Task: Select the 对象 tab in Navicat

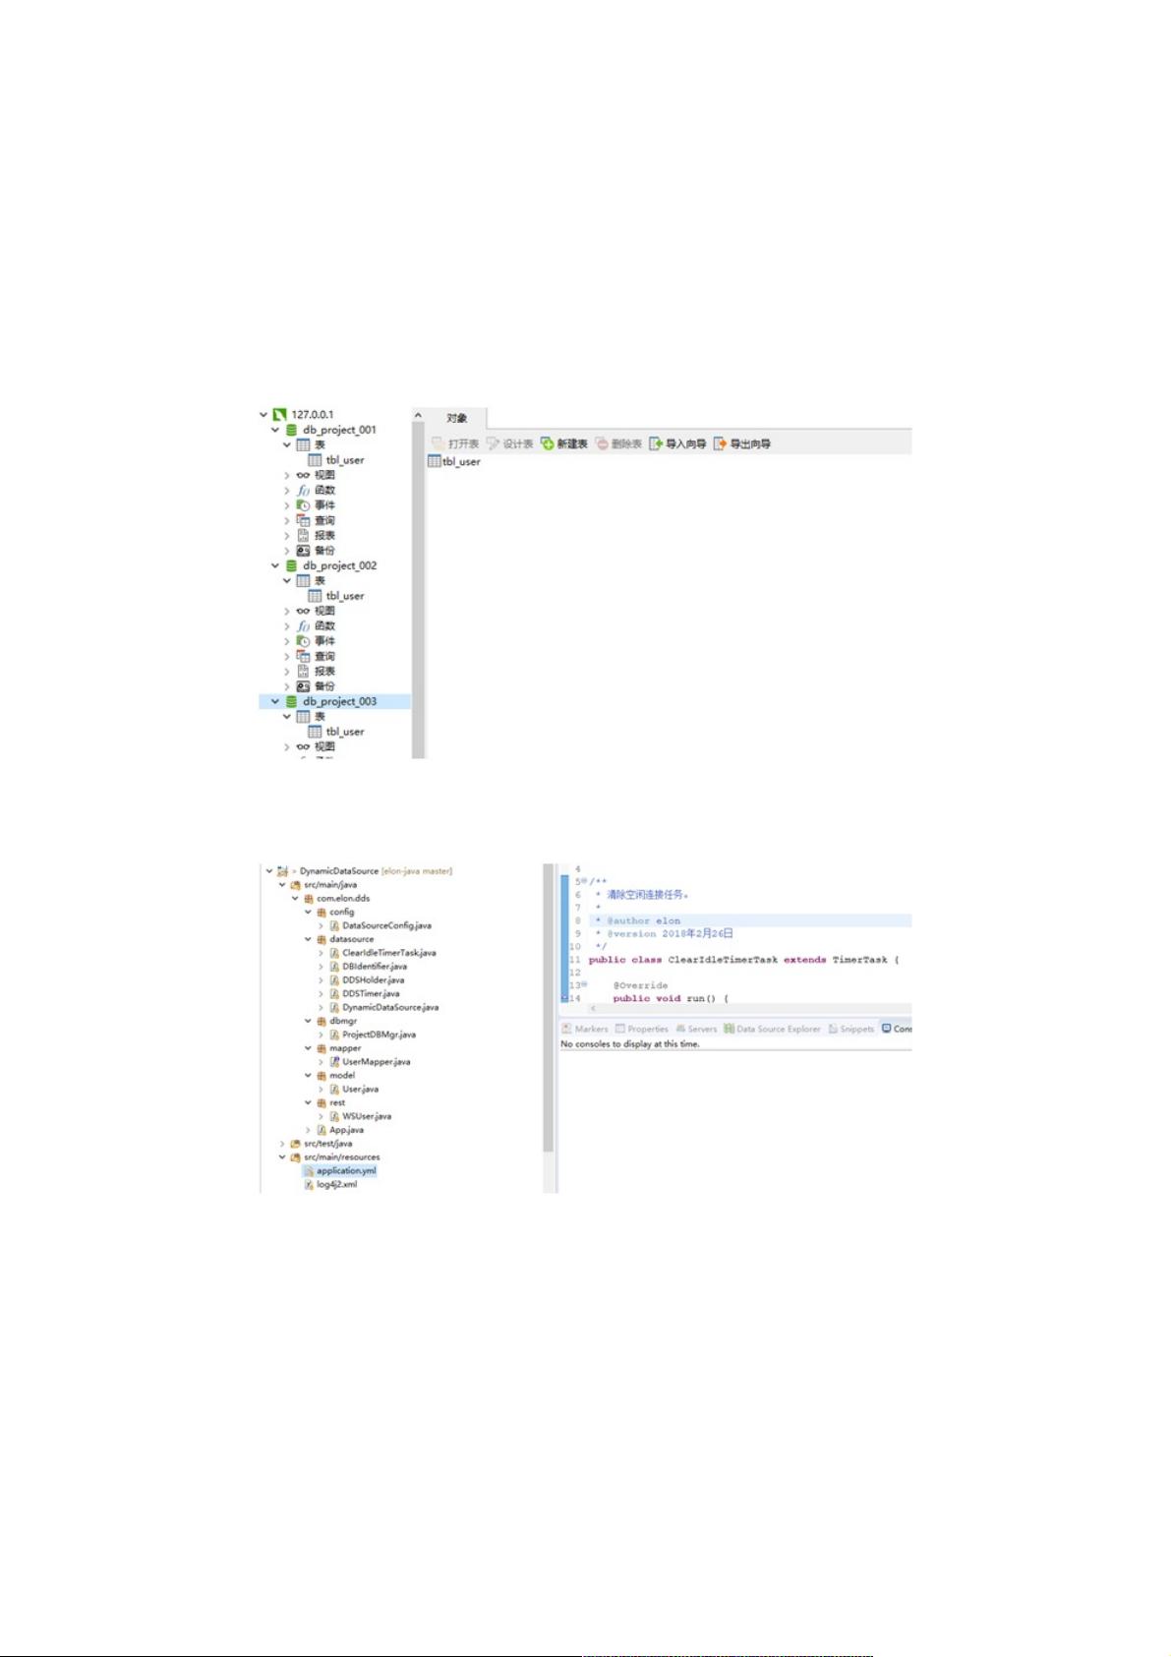Action: (x=457, y=418)
